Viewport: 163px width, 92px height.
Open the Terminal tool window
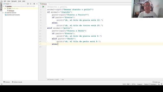pyautogui.click(x=7, y=82)
